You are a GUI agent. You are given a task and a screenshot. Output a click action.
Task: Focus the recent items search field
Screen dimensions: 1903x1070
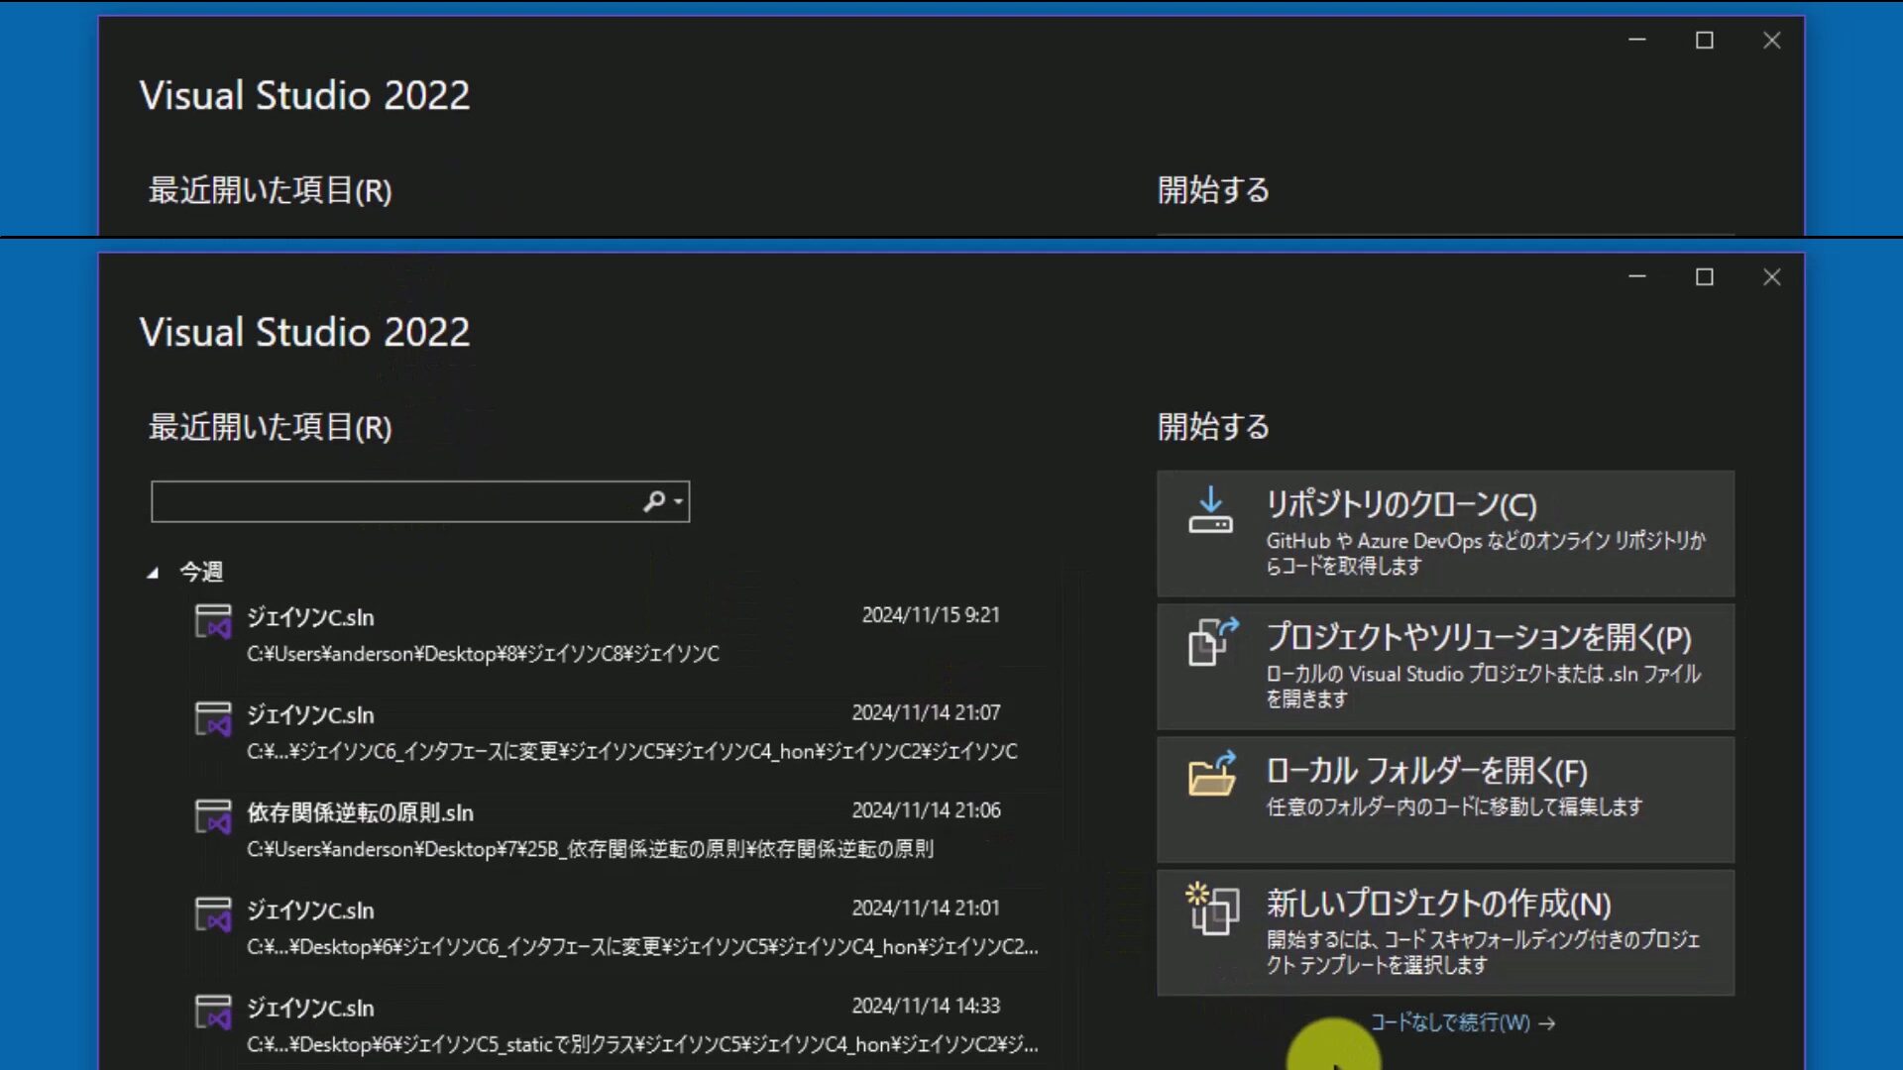420,501
